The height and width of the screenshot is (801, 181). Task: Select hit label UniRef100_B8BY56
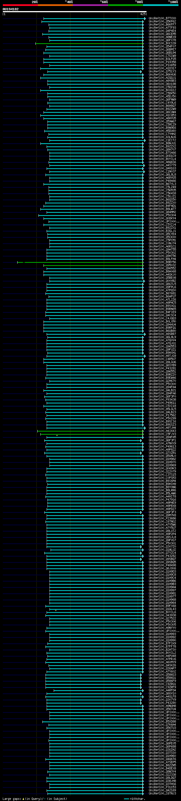click(162, 262)
